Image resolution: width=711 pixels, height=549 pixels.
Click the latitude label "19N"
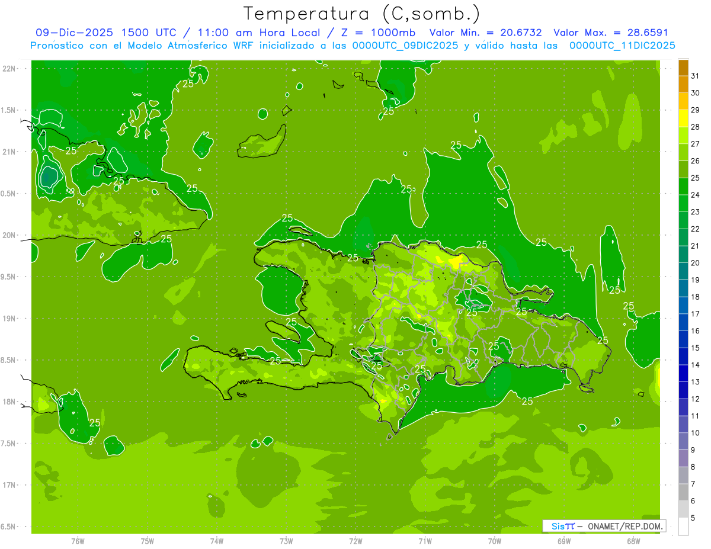(x=9, y=319)
